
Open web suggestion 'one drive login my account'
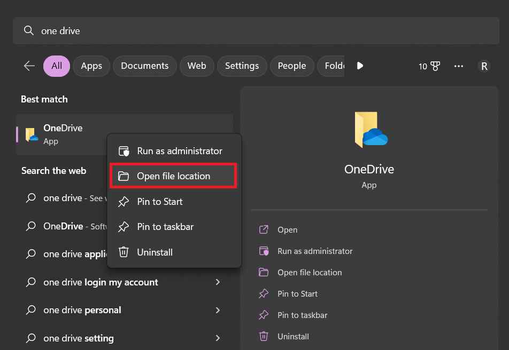(x=125, y=282)
